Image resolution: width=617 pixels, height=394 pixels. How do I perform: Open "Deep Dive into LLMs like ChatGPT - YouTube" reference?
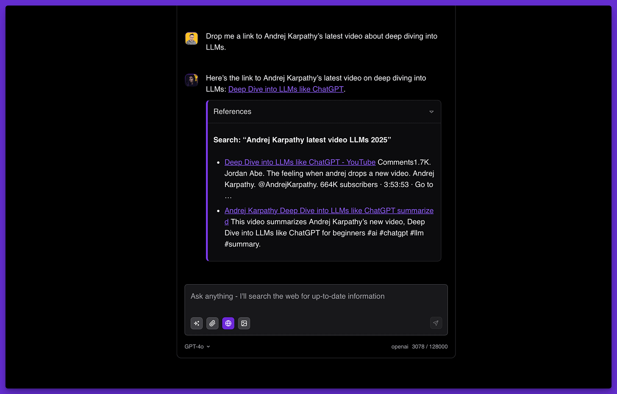300,162
